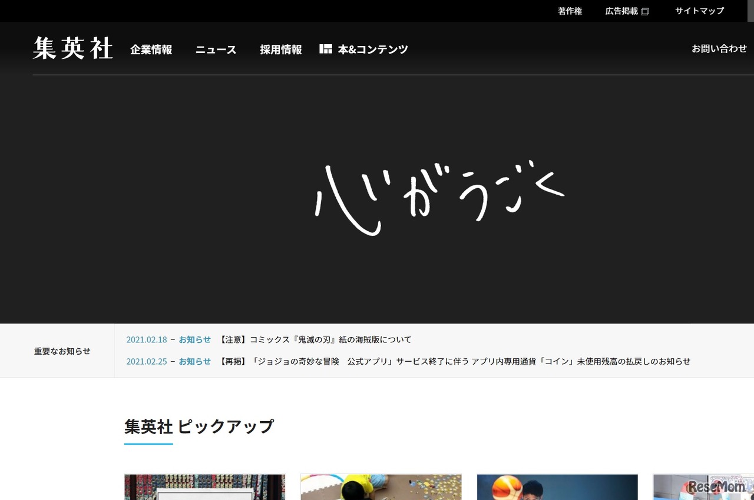This screenshot has height=500, width=754.
Task: Open the 企業情報 menu
Action: pos(151,50)
